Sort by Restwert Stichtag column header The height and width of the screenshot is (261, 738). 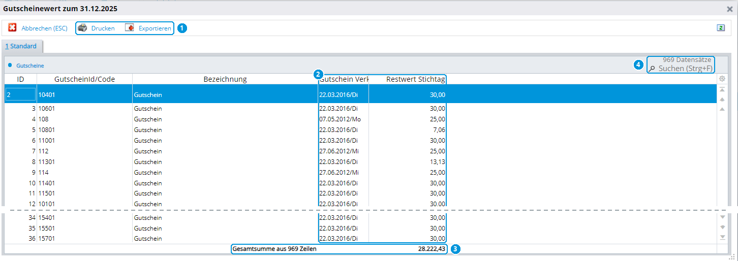408,79
